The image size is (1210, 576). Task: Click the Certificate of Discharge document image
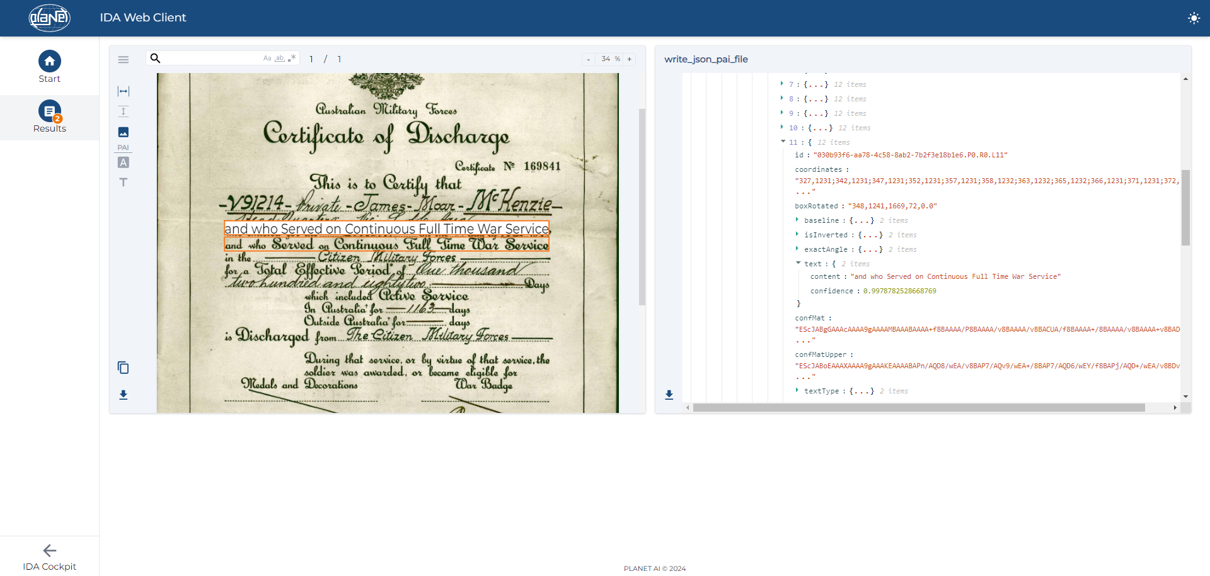coord(388,243)
